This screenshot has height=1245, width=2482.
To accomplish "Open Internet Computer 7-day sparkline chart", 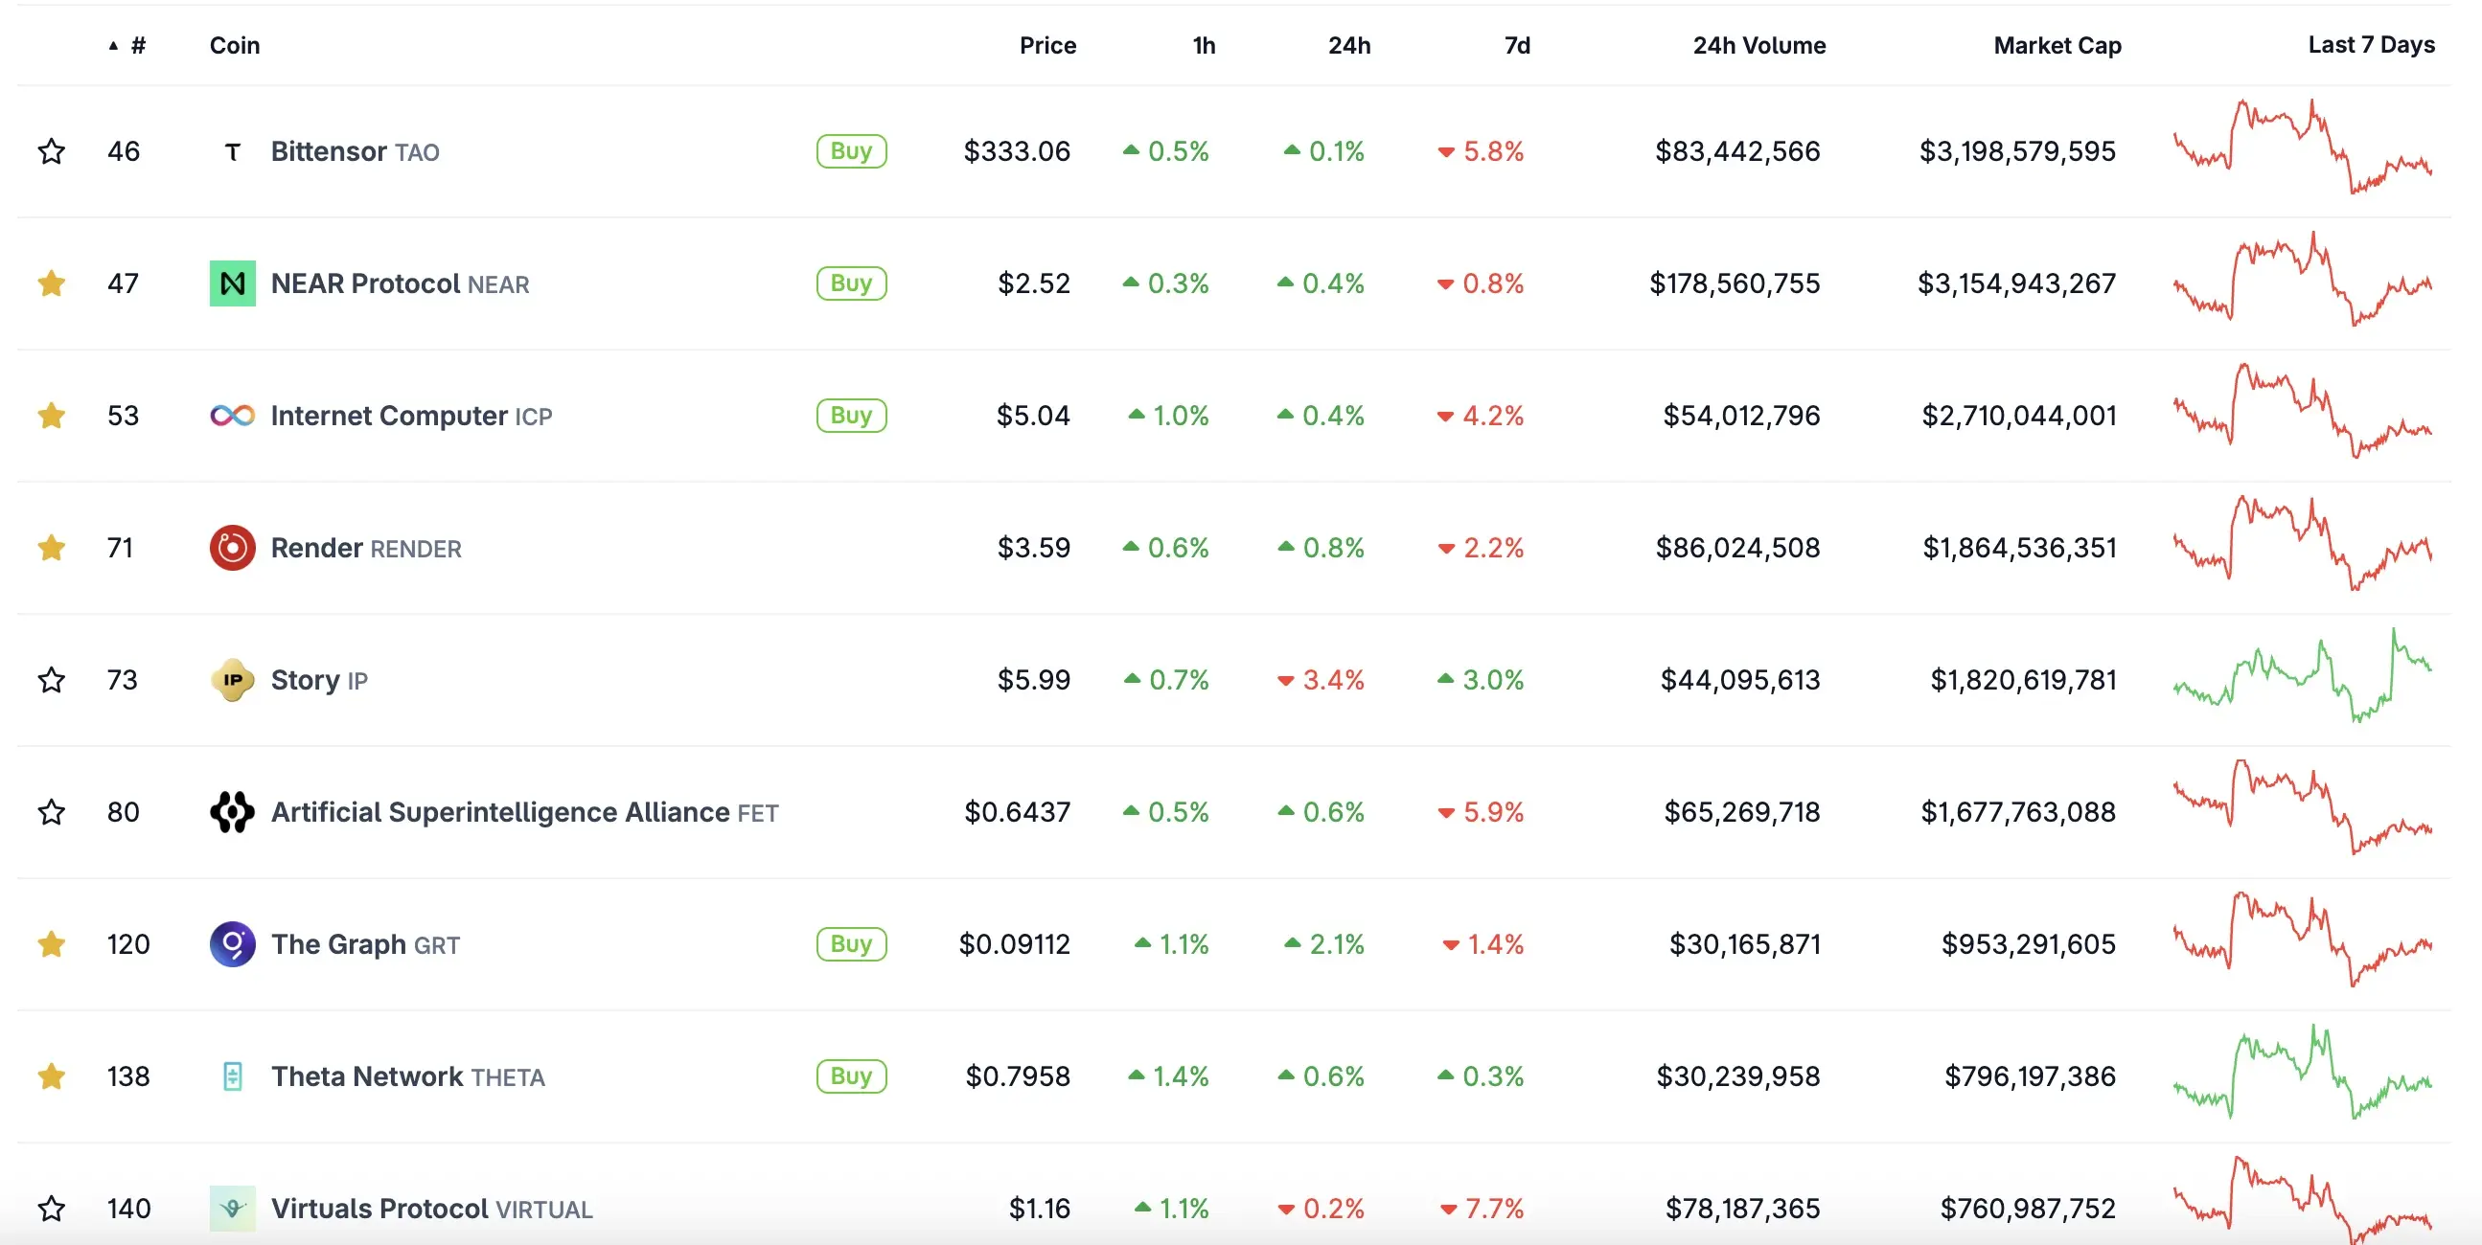I will coord(2303,411).
